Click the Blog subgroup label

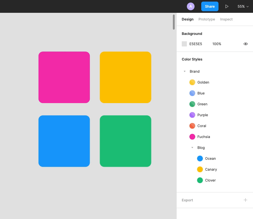201,148
